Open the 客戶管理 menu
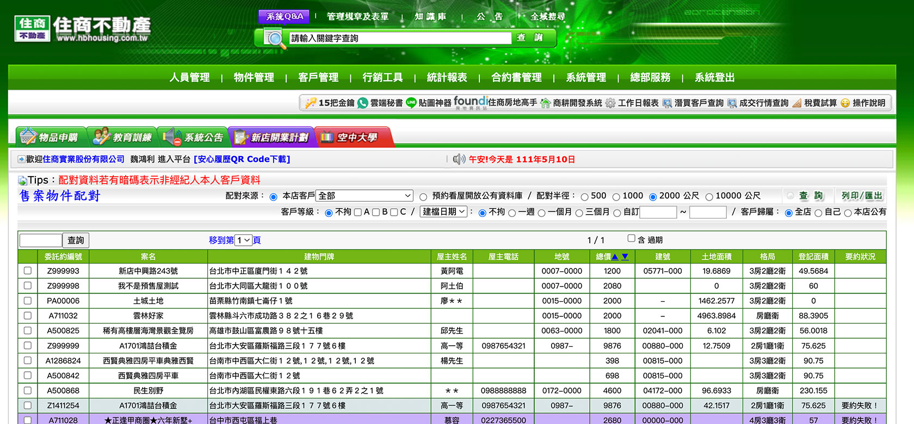This screenshot has width=914, height=424. 318,77
